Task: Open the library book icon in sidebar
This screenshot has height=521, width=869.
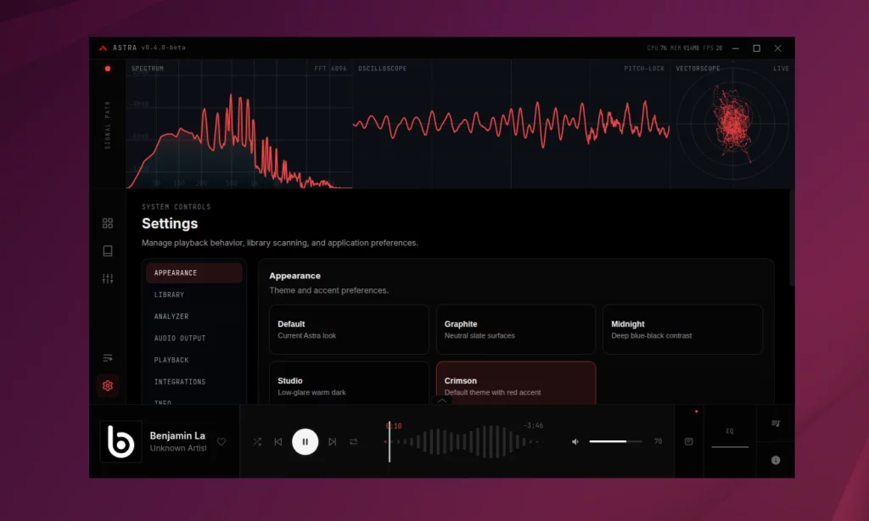Action: point(108,251)
